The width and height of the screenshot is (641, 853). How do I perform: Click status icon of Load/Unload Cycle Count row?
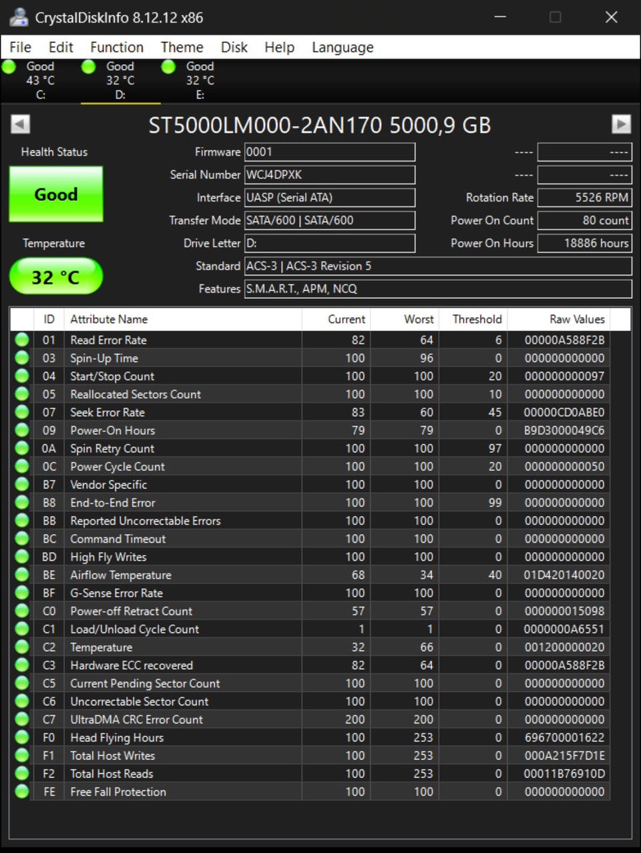22,629
